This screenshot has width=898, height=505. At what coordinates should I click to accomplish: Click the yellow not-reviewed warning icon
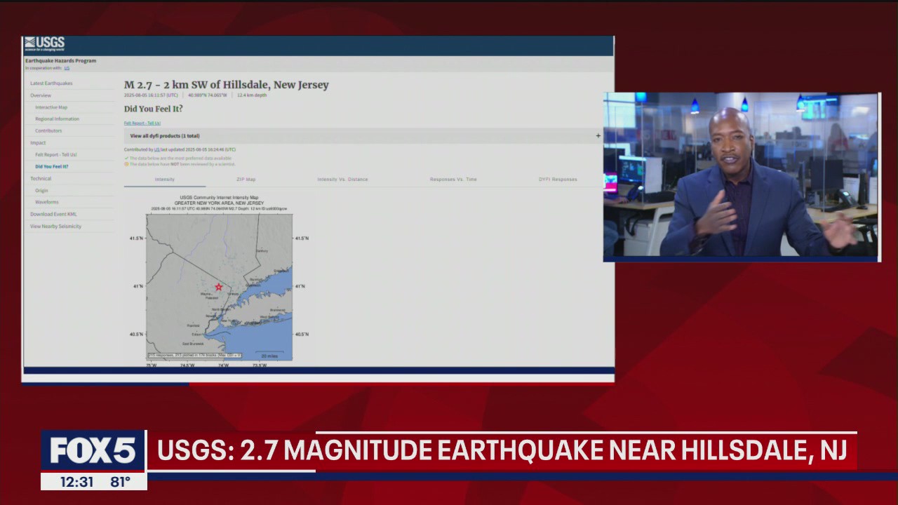pyautogui.click(x=128, y=164)
